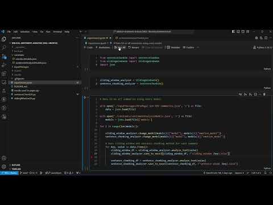Open Explorer views and more actions

click(x=77, y=38)
